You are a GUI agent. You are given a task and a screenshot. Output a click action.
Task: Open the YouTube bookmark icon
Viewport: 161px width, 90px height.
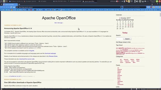click(31, 10)
